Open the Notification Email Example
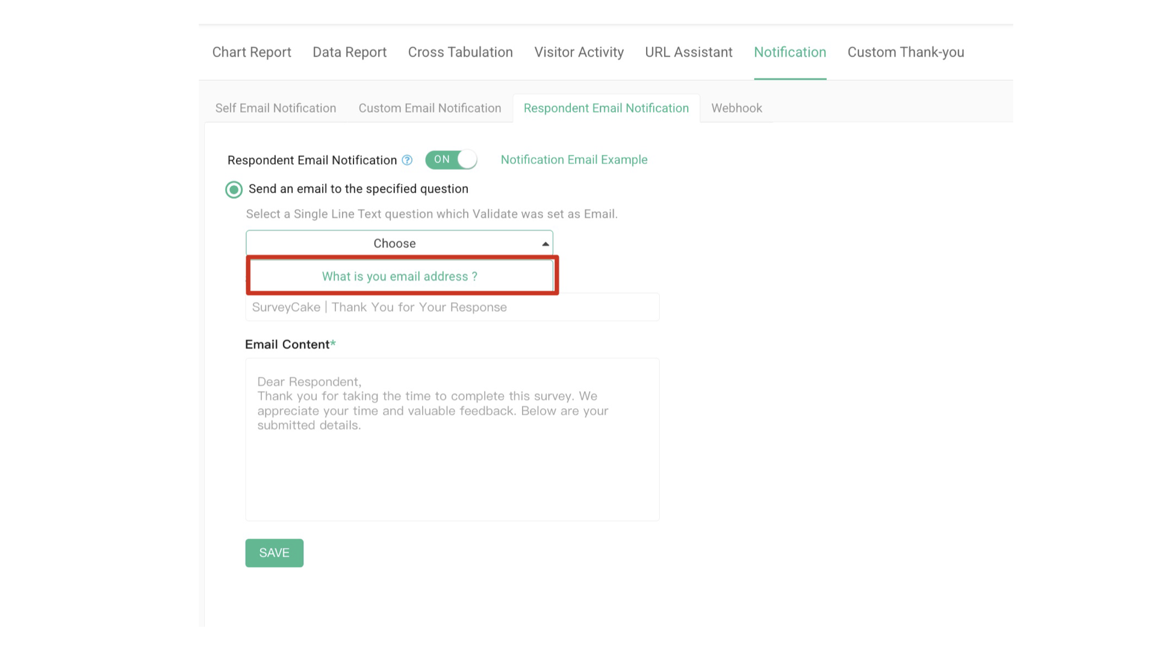Viewport: 1156px width, 650px height. coord(573,159)
